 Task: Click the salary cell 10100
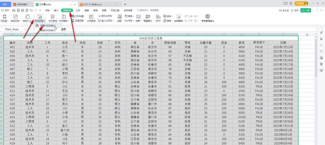coord(242,117)
